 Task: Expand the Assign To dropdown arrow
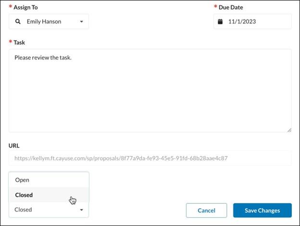point(82,22)
